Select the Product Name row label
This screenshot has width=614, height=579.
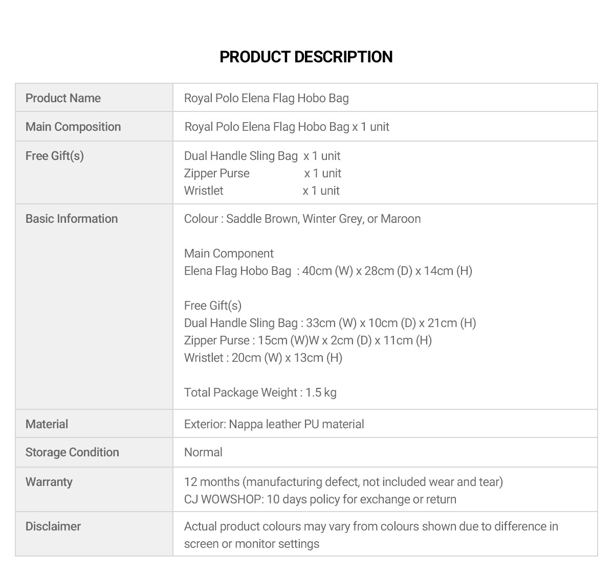coord(63,98)
